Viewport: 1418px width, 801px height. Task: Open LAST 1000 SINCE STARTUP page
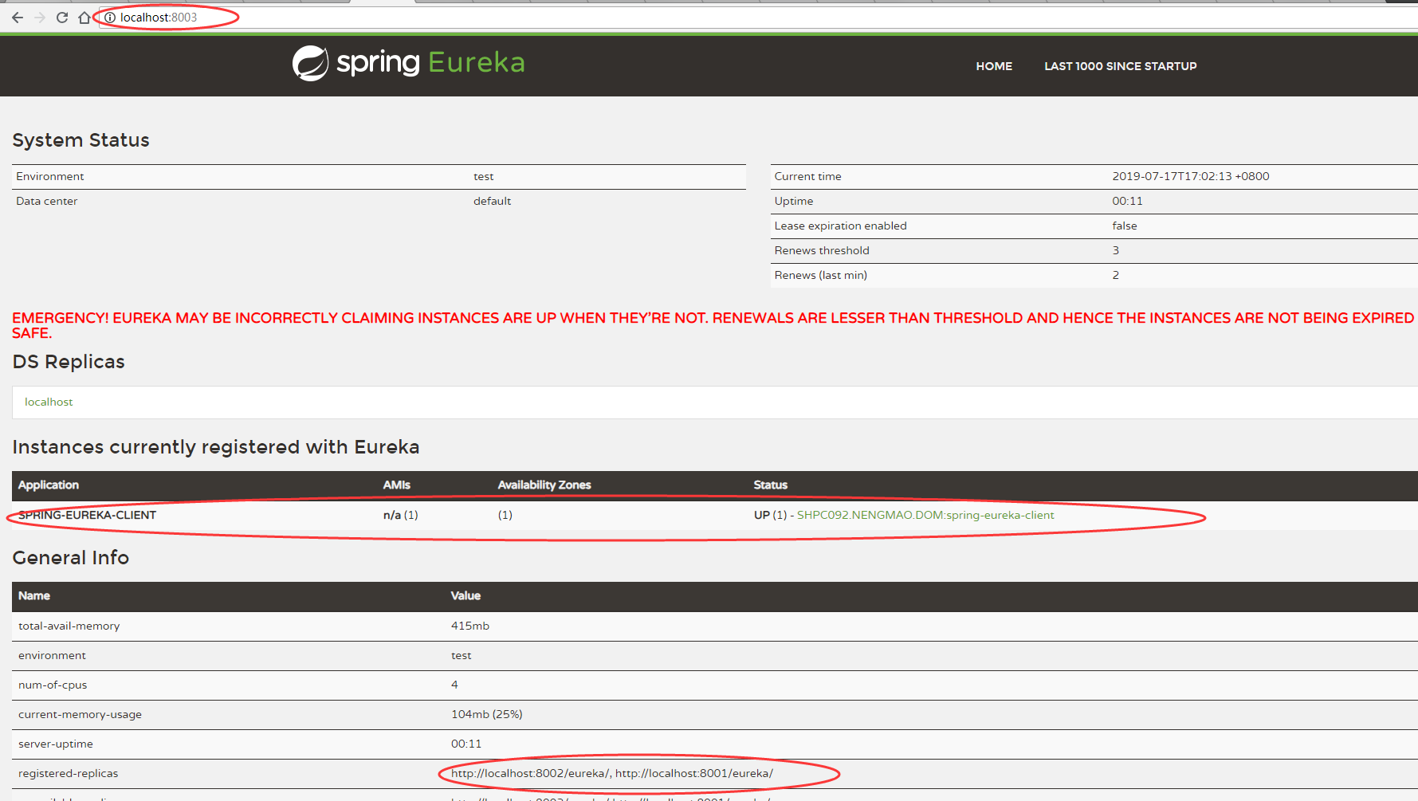point(1120,66)
